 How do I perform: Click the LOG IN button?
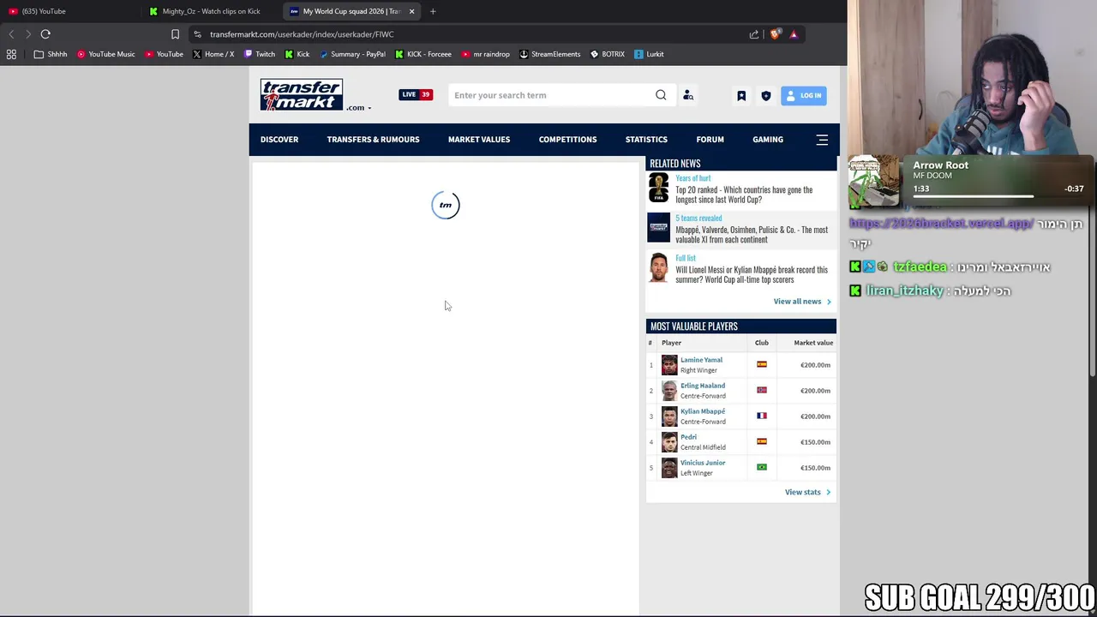pos(804,96)
